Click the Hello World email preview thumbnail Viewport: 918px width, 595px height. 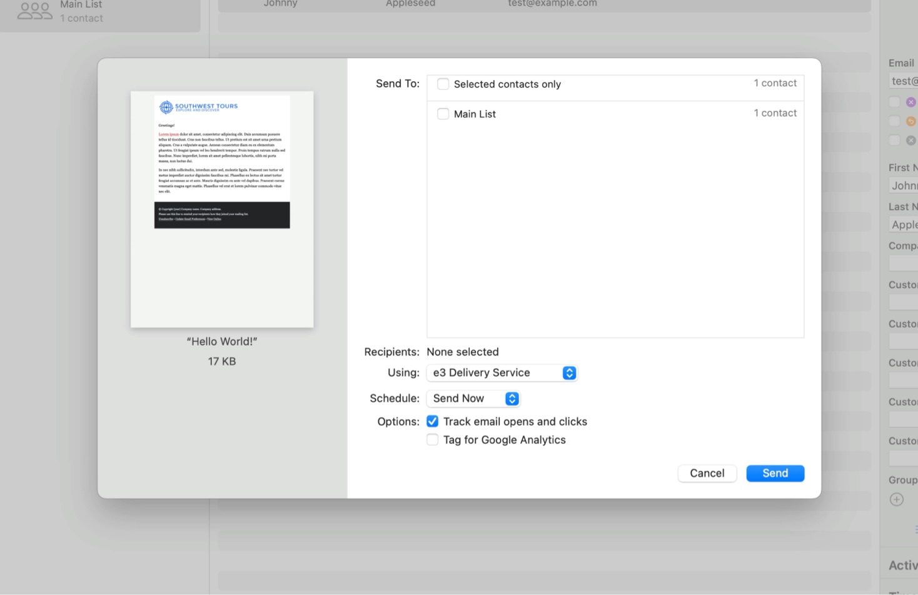click(222, 209)
